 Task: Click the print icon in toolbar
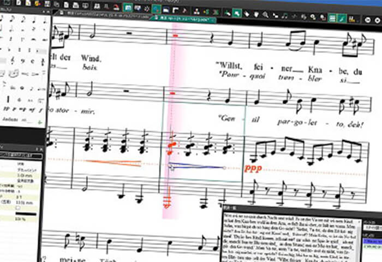[x=76, y=5]
